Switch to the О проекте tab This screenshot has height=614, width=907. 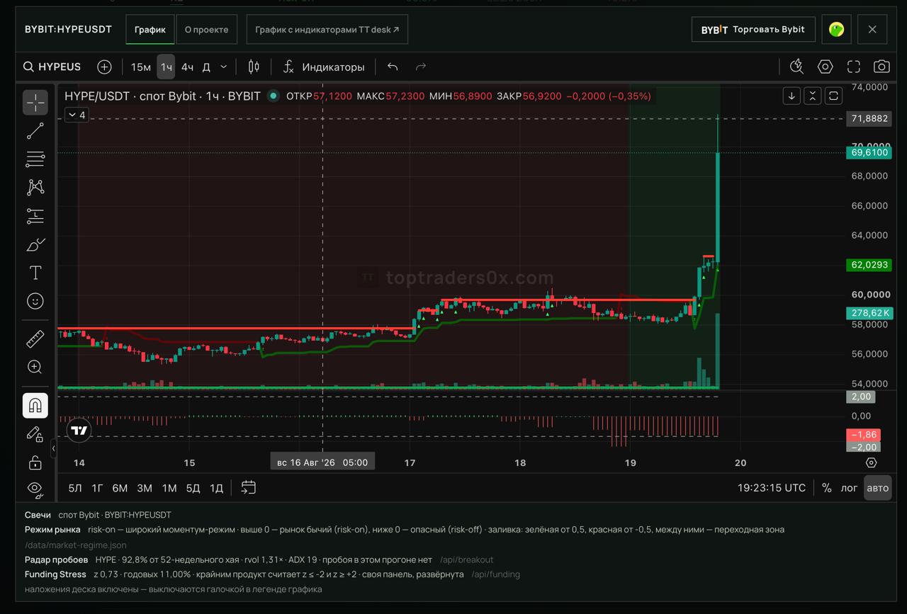206,30
